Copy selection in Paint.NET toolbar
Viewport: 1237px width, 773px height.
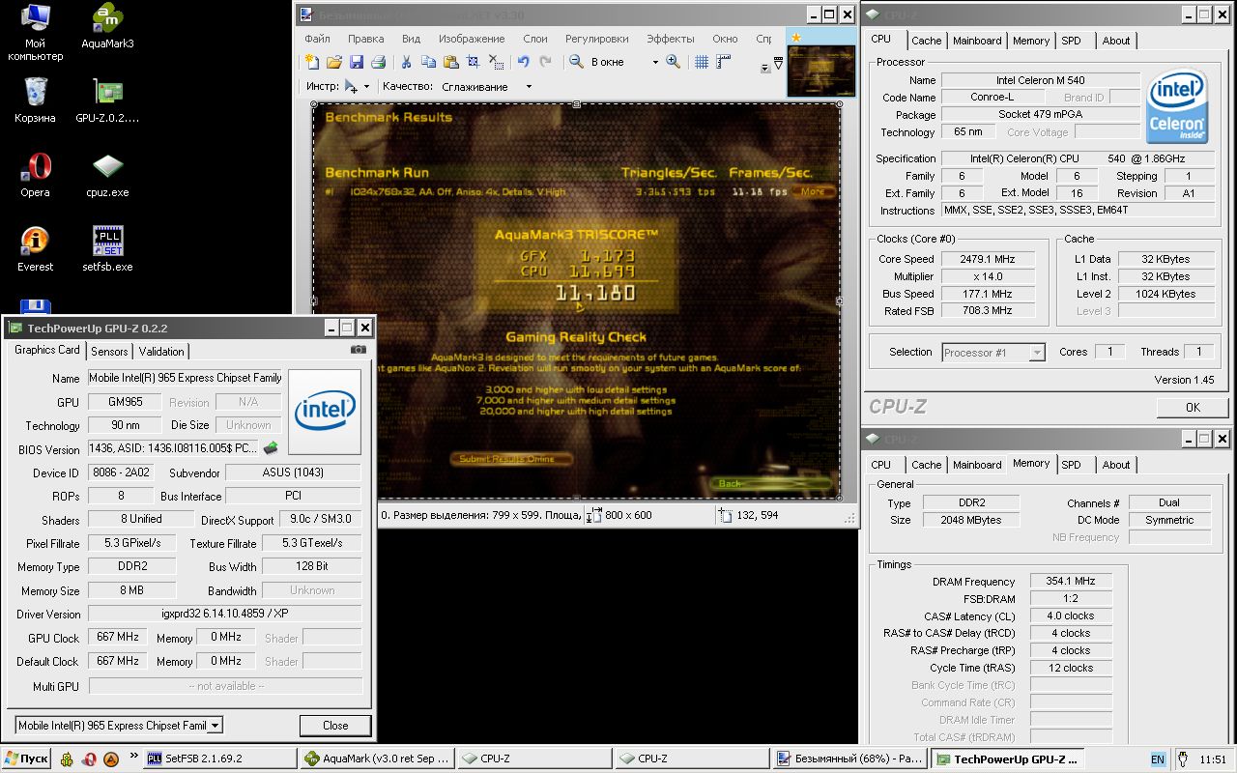coord(429,62)
